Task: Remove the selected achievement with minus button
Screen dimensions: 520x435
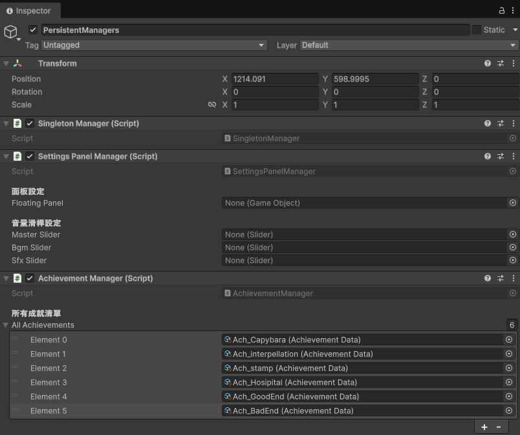Action: point(499,427)
